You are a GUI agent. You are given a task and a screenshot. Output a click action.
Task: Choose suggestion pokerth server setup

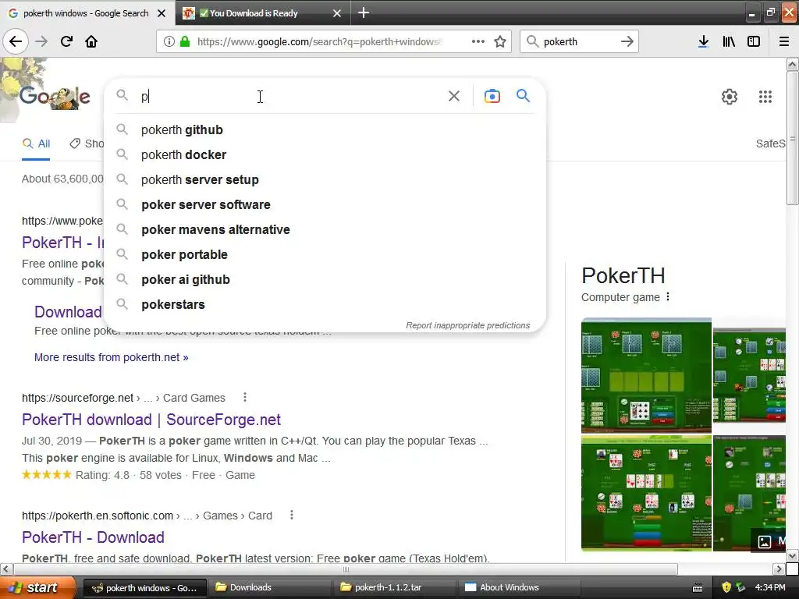[x=325, y=180]
